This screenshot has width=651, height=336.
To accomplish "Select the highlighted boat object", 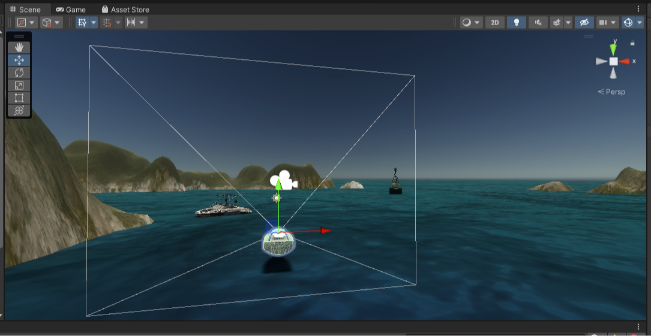I will pos(278,241).
